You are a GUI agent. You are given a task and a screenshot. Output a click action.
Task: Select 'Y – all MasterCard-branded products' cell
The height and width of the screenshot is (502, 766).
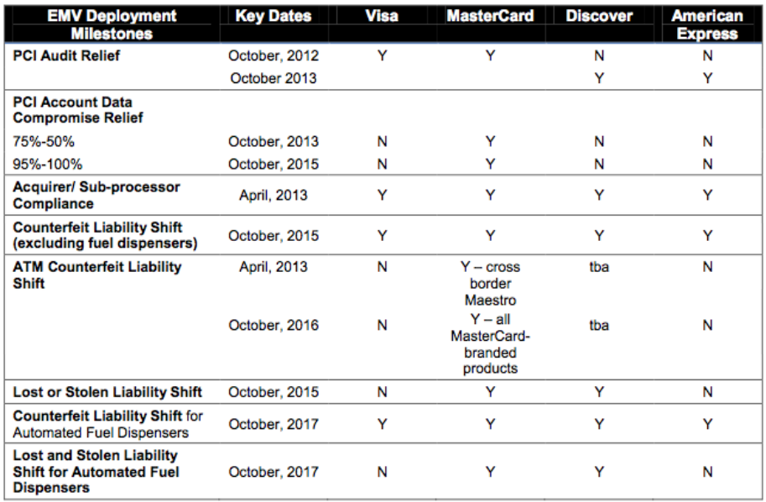click(490, 343)
